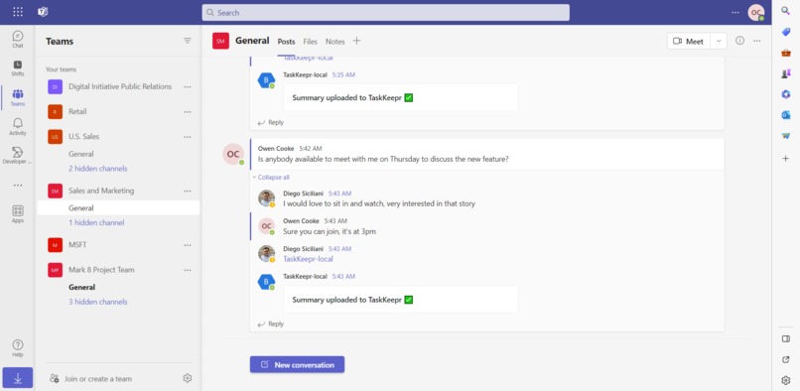Click the Sales and Marketing SM channel avatar

tap(221, 41)
